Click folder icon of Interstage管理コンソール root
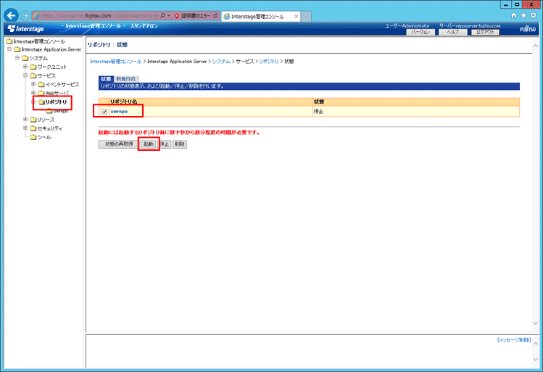 coord(9,41)
